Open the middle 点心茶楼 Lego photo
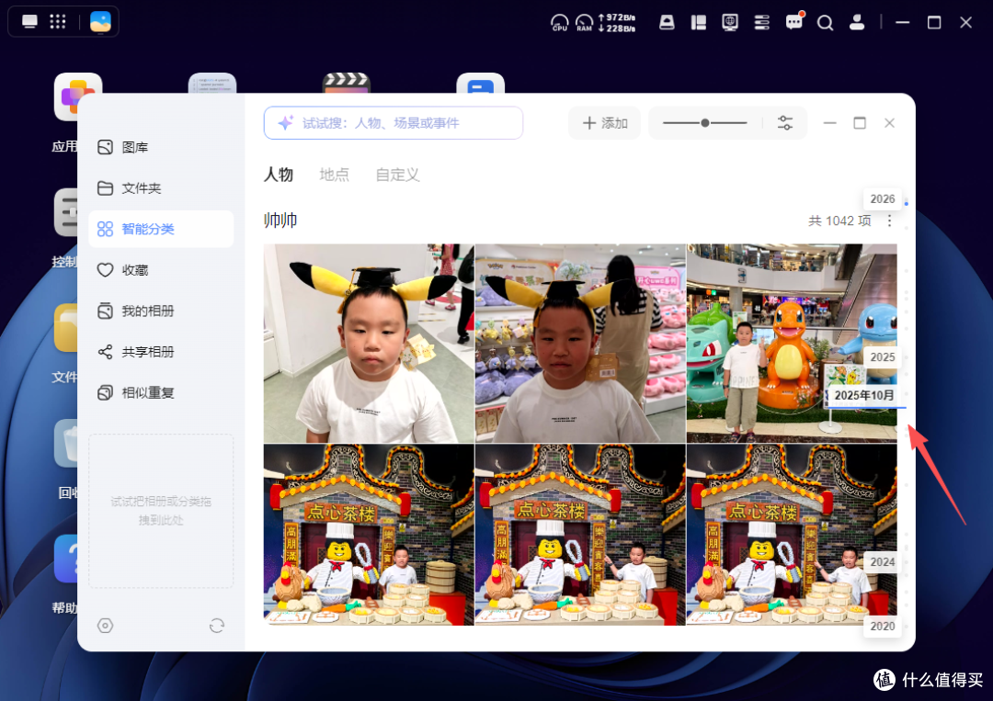 (580, 535)
